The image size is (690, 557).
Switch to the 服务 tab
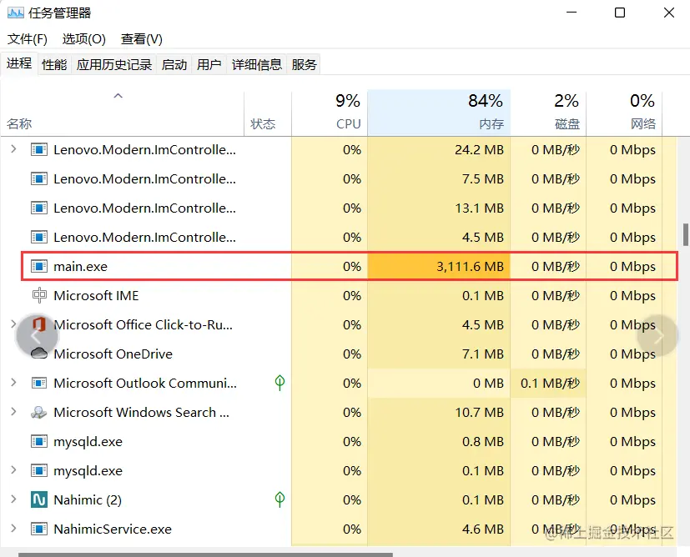coord(304,65)
